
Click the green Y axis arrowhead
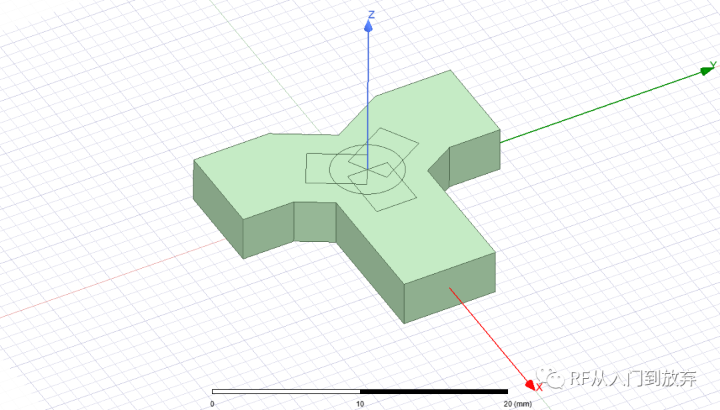tap(707, 71)
